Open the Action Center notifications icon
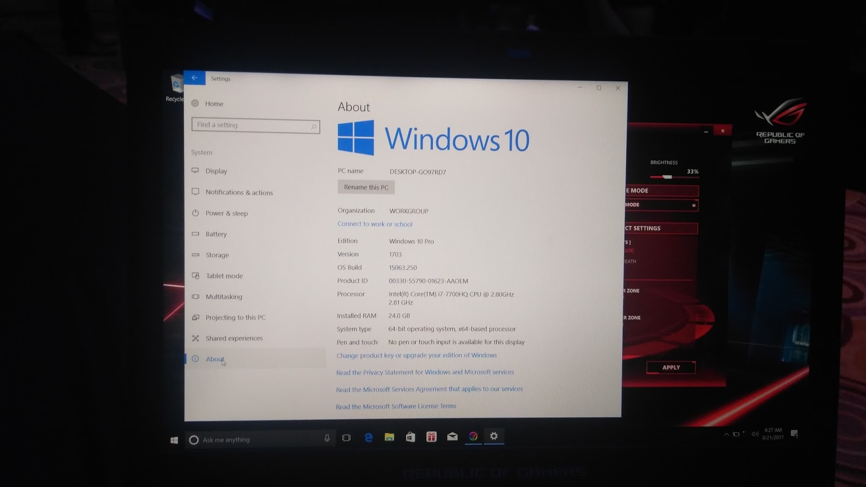866x487 pixels. (794, 433)
